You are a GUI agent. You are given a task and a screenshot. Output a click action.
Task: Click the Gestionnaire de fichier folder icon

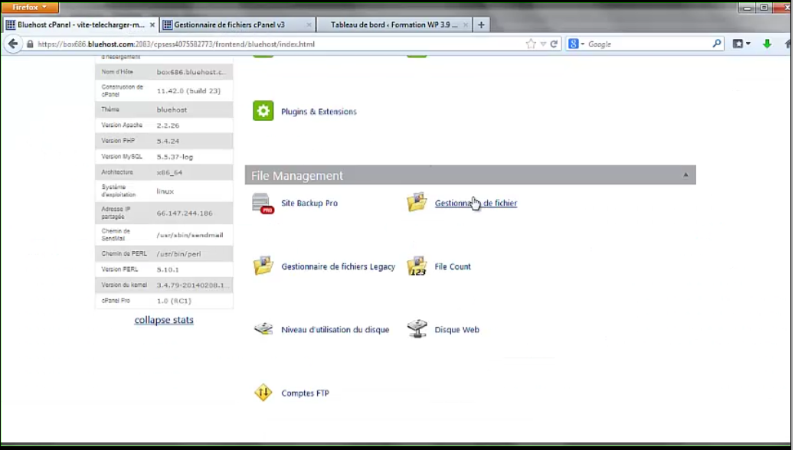click(417, 202)
